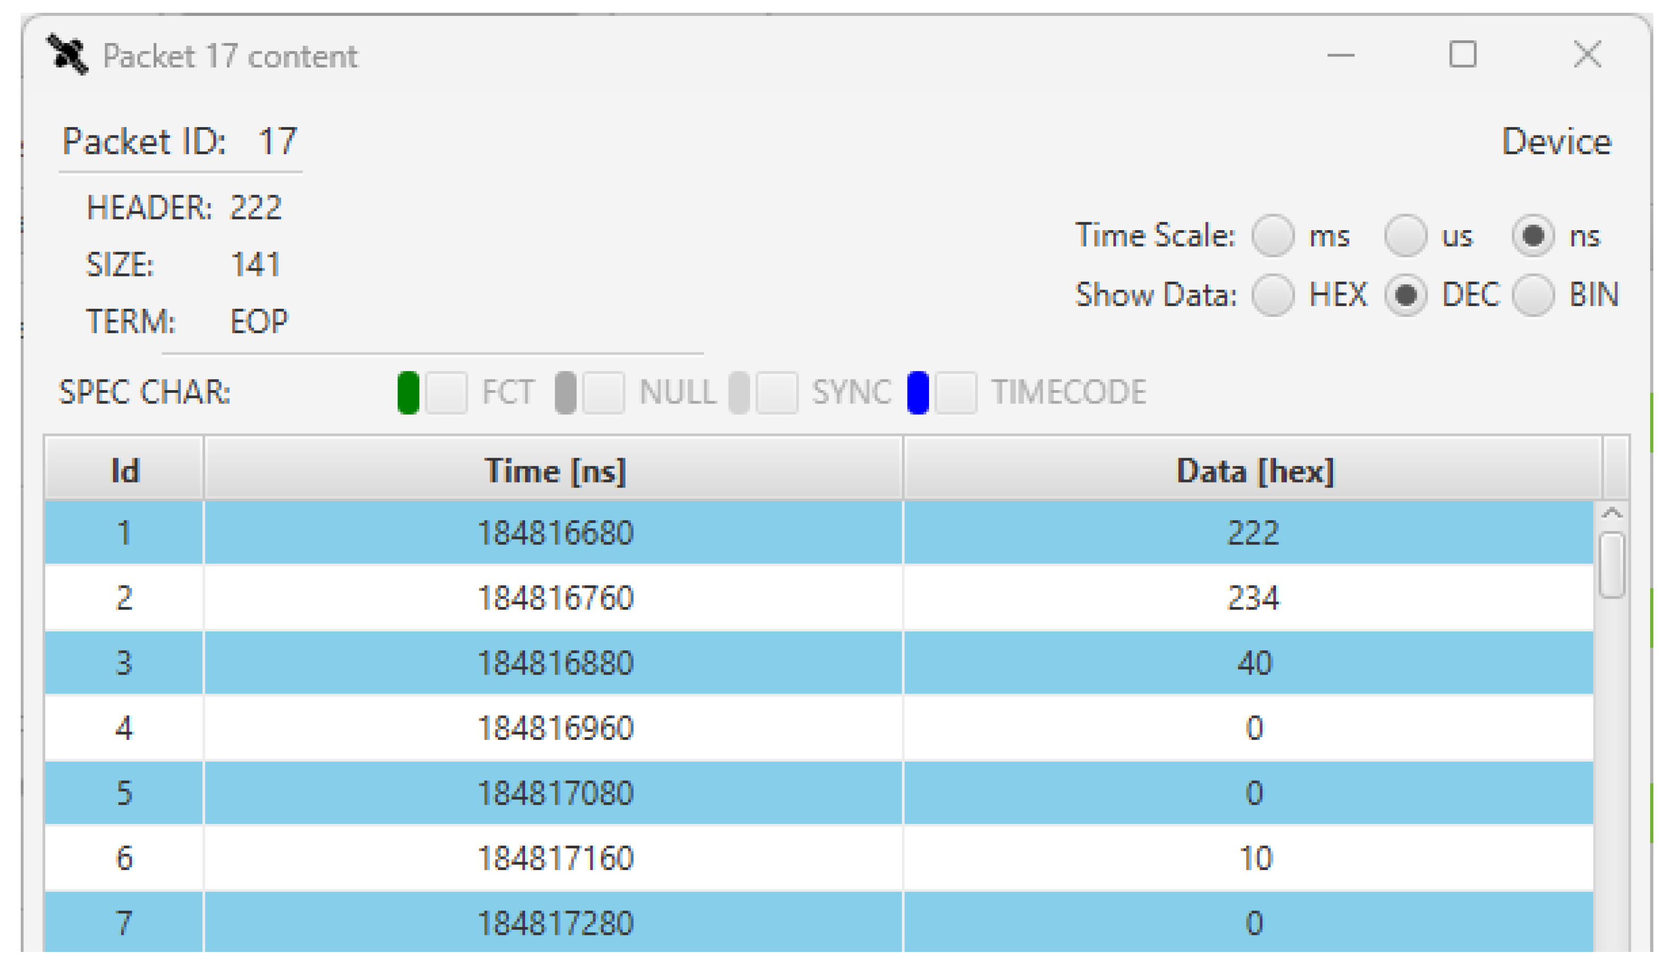Toggle the TIMECODE special character checkbox
The height and width of the screenshot is (970, 1673).
pyautogui.click(x=956, y=393)
